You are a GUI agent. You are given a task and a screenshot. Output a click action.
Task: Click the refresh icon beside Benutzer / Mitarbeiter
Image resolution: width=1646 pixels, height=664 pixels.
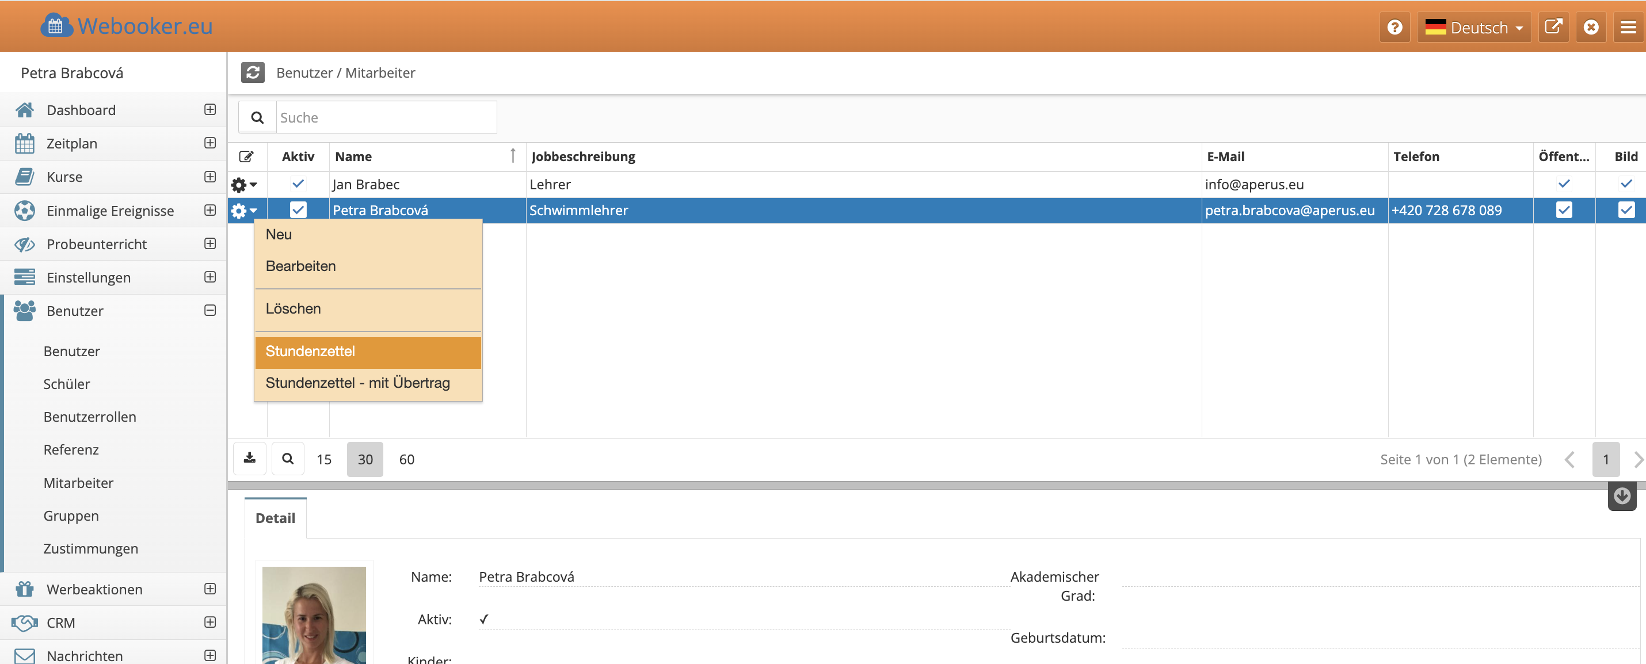point(253,73)
